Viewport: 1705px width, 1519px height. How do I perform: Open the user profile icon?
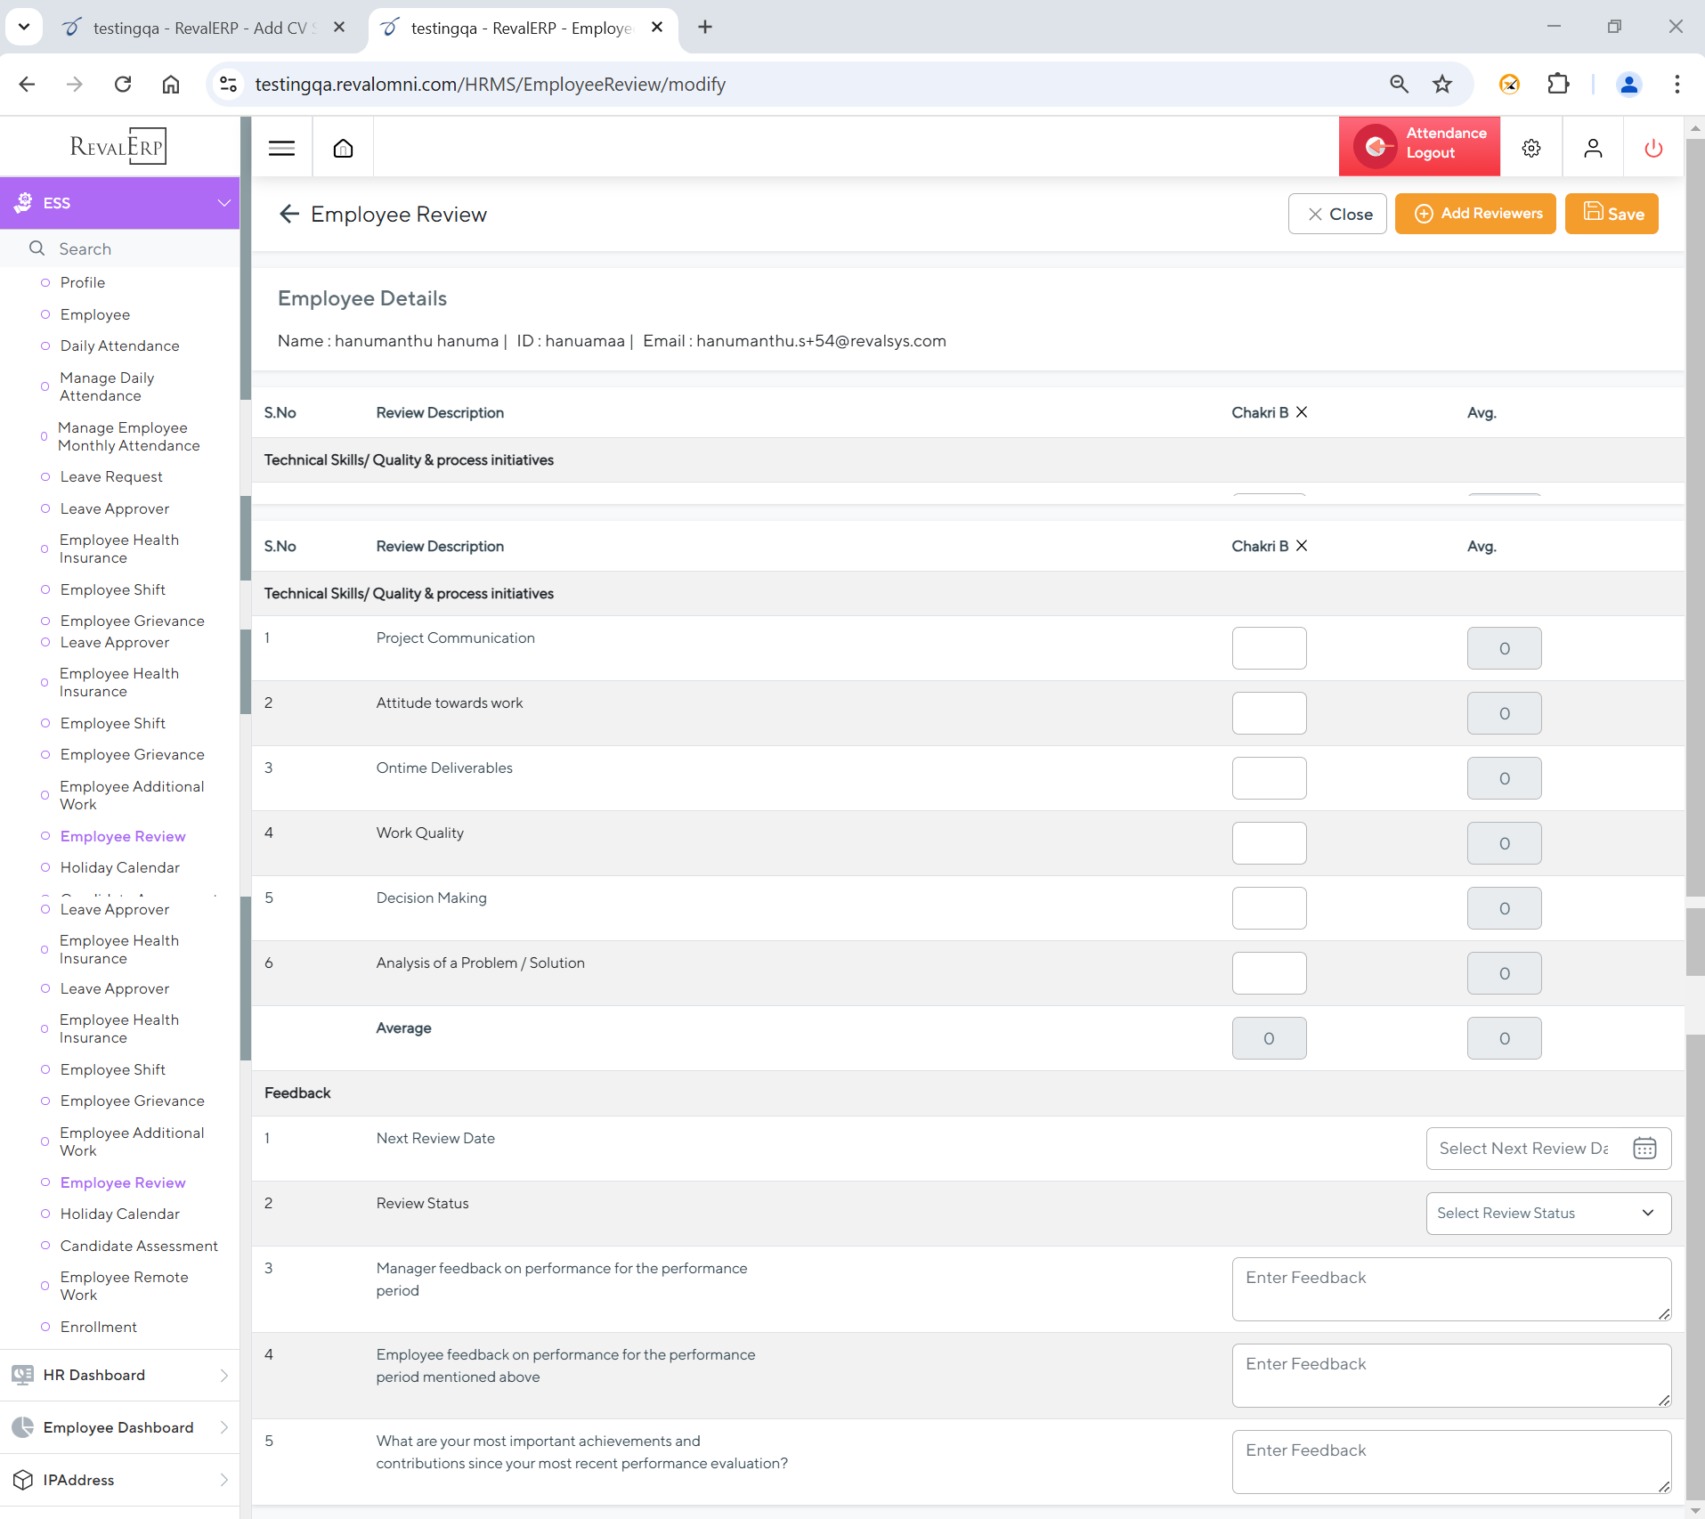coord(1592,148)
